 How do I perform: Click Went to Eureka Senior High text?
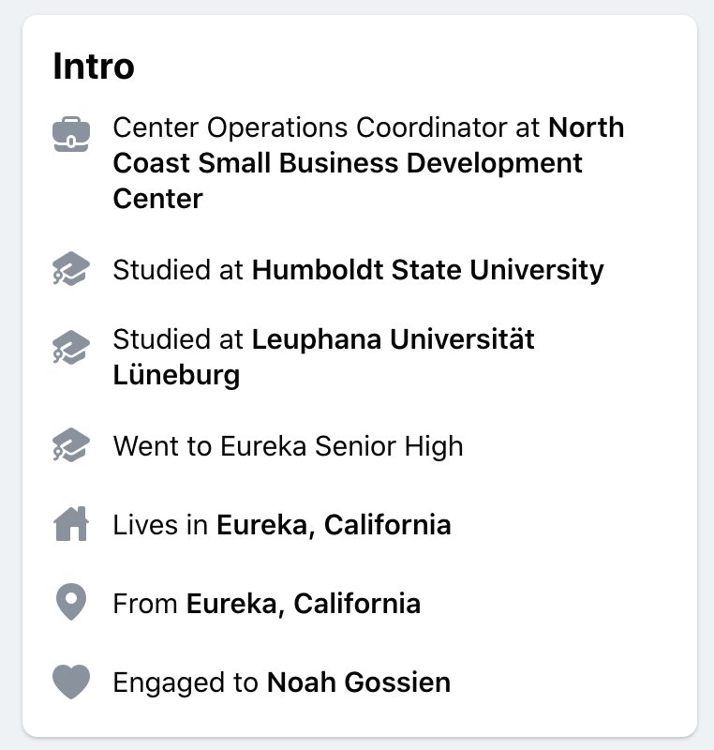coord(289,446)
